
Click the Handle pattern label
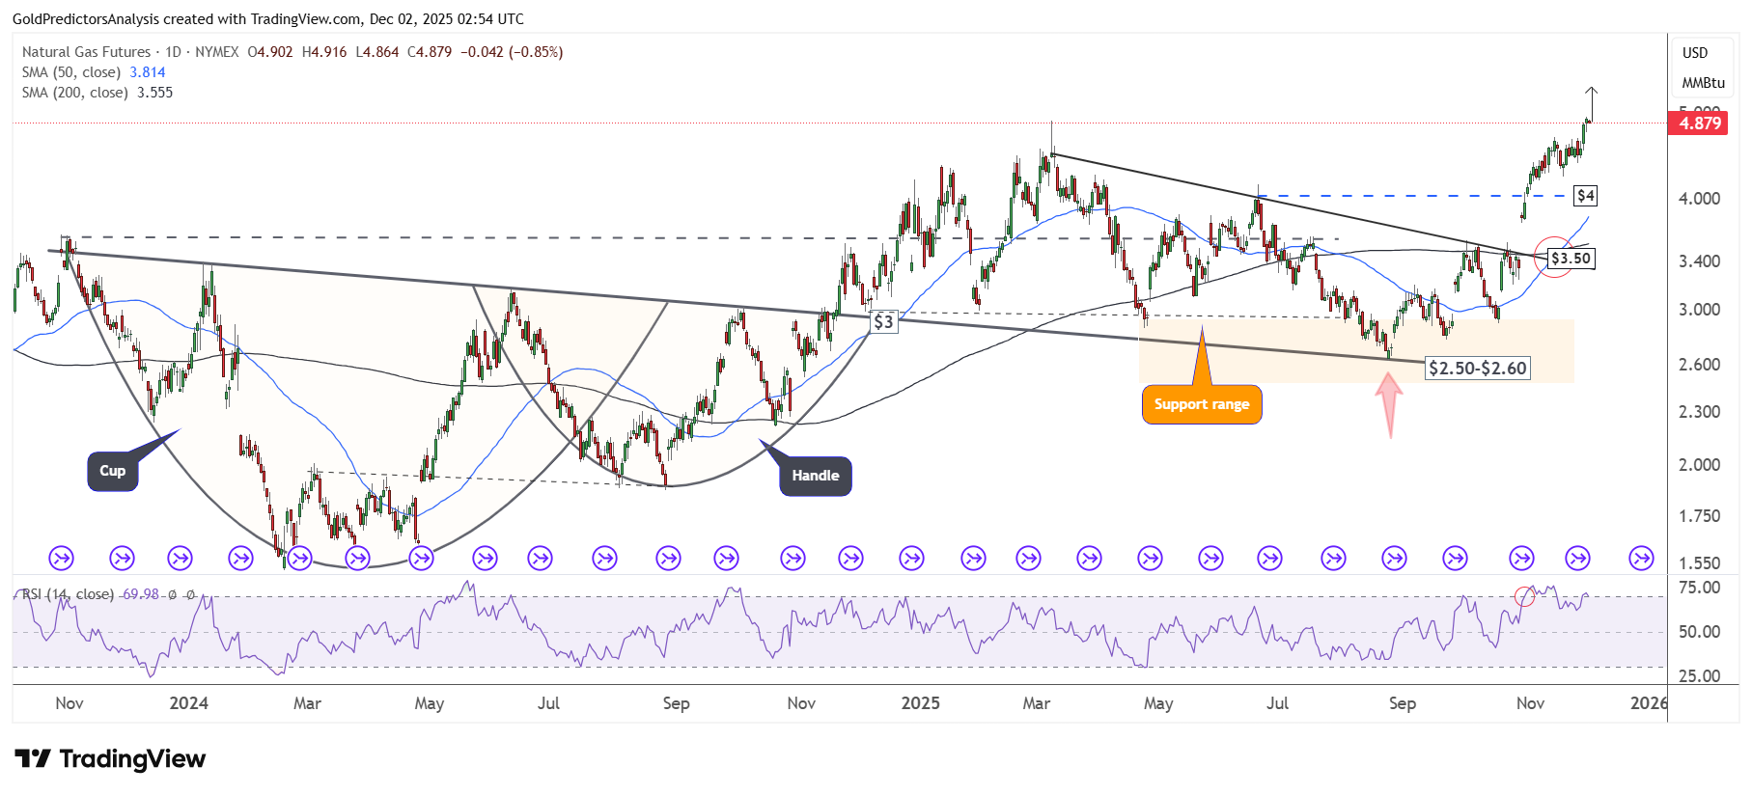pos(815,476)
